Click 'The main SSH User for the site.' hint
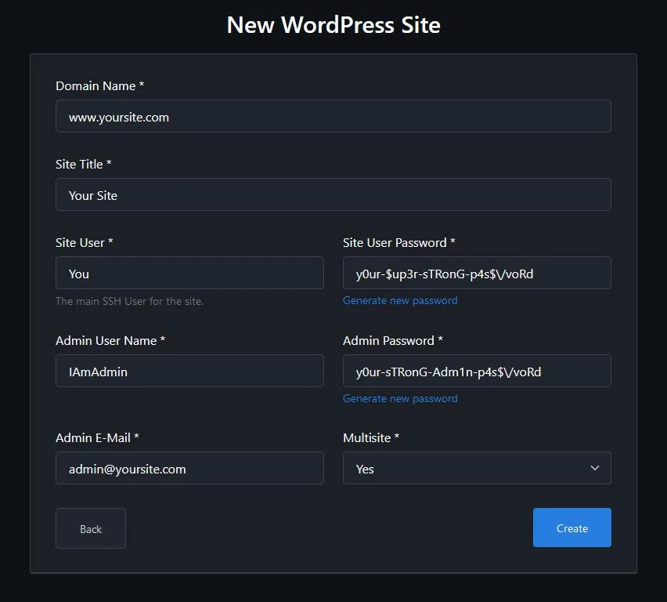The height and width of the screenshot is (602, 667). [x=130, y=301]
